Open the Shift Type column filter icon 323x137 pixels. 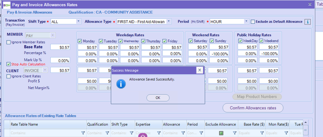pos(131,133)
